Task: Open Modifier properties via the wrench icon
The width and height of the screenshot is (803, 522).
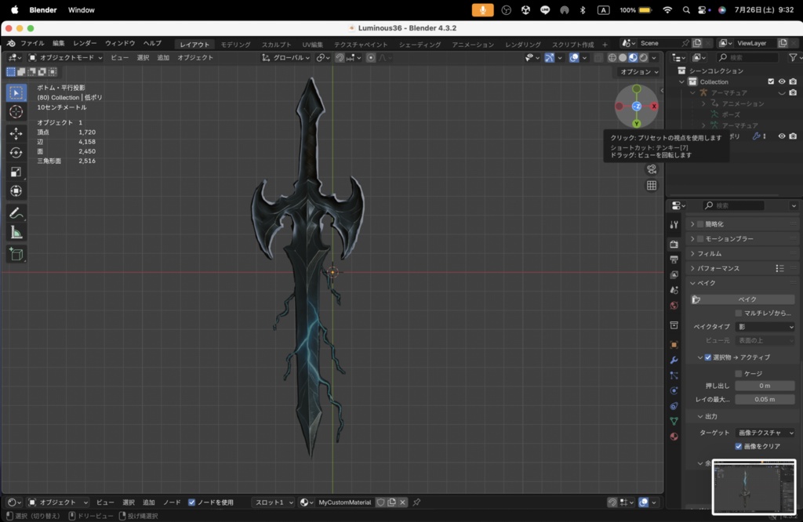Action: click(x=674, y=361)
